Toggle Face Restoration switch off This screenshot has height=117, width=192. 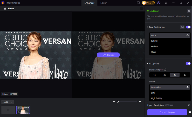click(x=188, y=27)
